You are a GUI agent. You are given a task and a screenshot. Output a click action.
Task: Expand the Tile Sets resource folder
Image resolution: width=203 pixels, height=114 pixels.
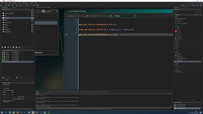tap(174, 40)
